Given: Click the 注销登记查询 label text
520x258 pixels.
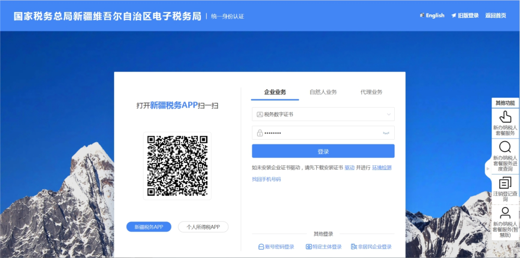Looking at the screenshot, I should (505, 196).
